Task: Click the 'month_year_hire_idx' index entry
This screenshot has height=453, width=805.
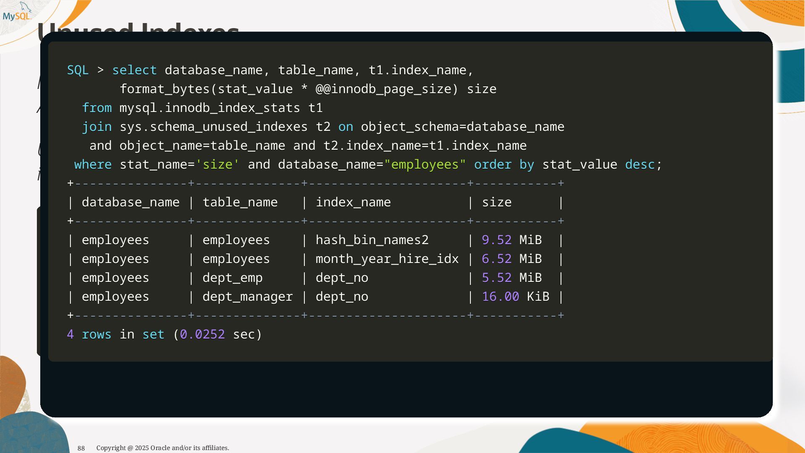Action: click(387, 259)
